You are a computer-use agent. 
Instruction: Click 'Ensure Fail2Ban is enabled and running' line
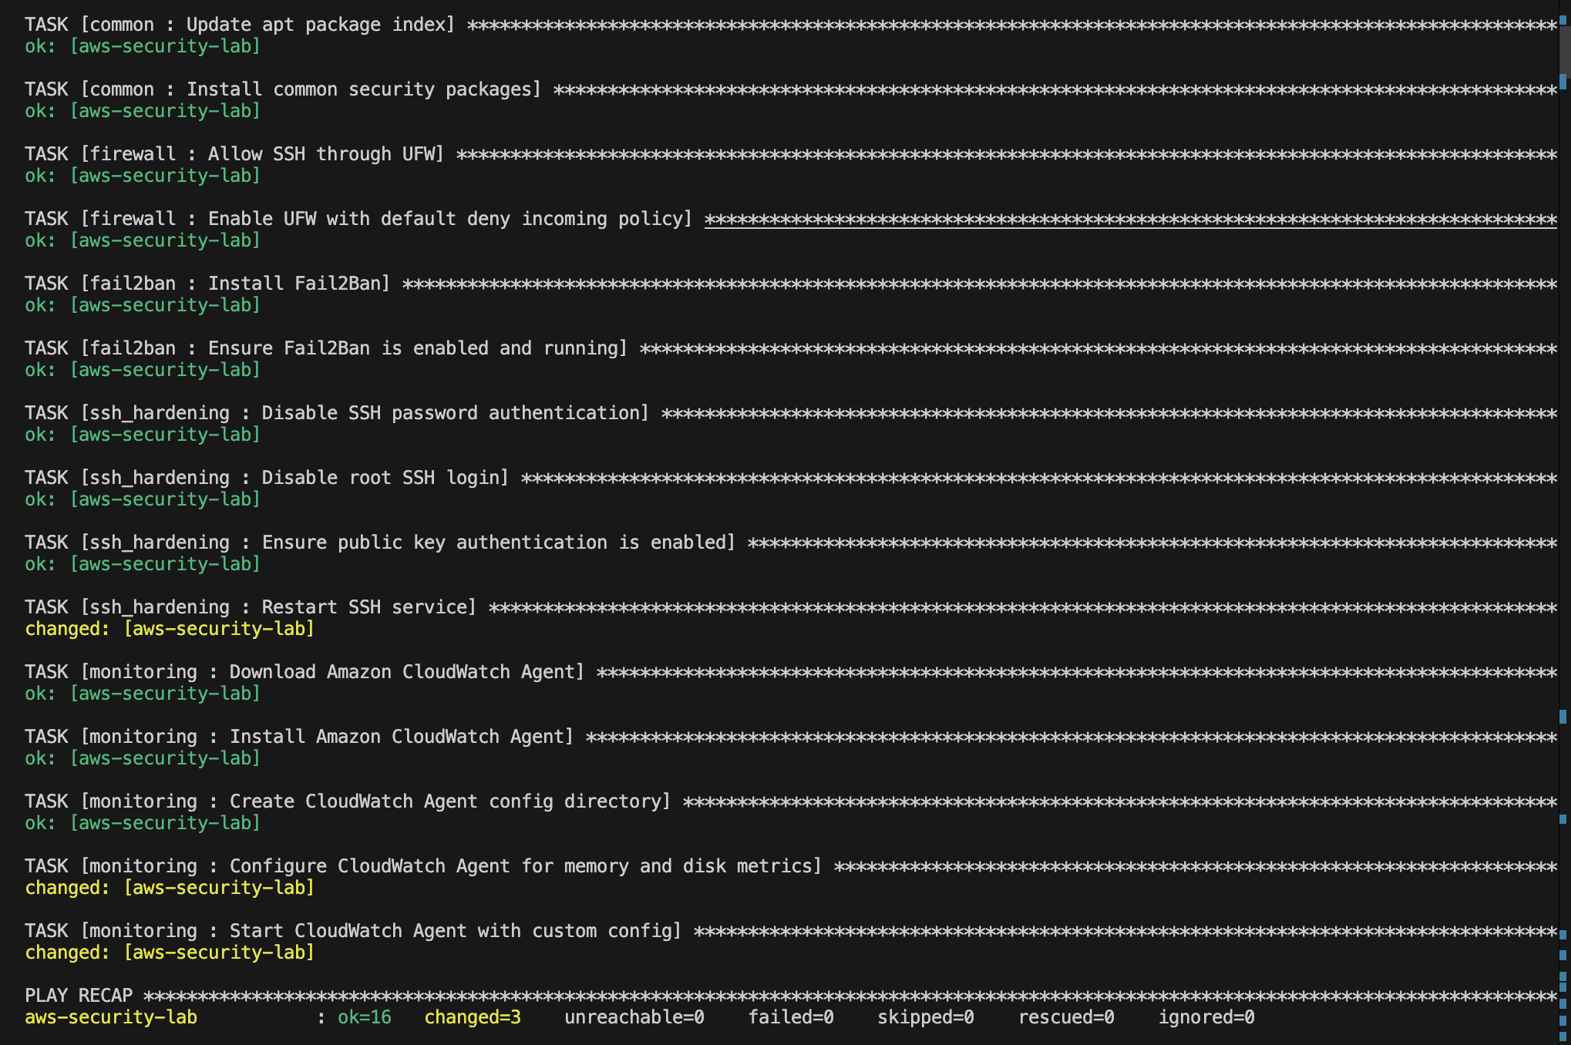point(791,348)
